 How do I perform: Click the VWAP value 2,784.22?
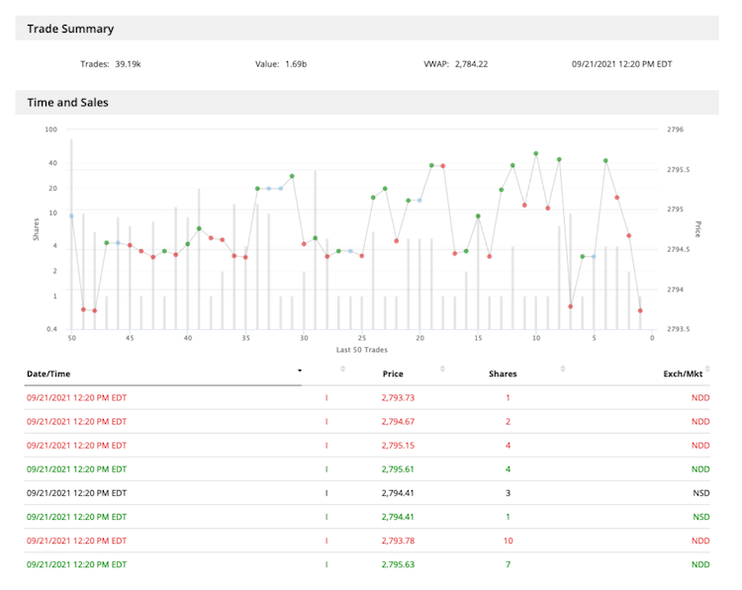pyautogui.click(x=471, y=64)
